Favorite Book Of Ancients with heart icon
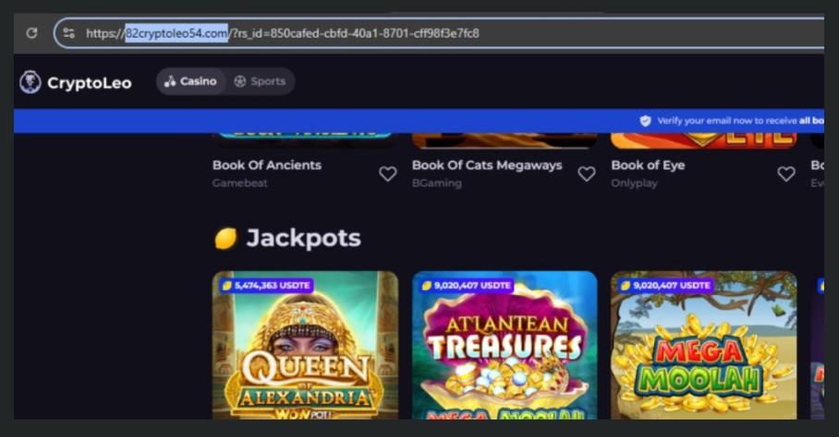The height and width of the screenshot is (437, 839). [388, 173]
